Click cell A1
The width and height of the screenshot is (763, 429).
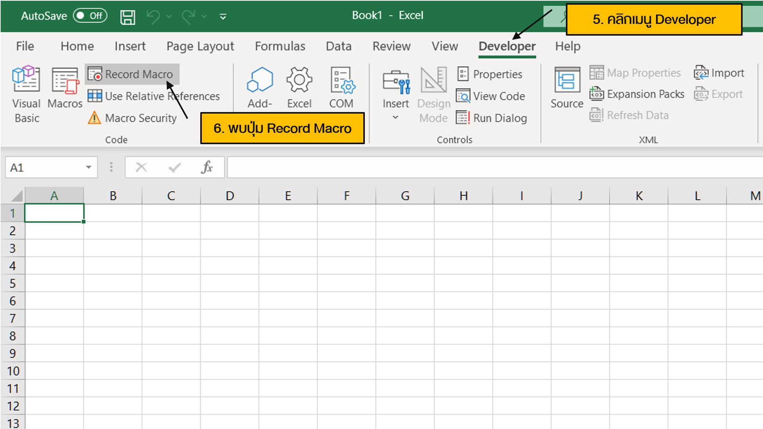pyautogui.click(x=54, y=213)
